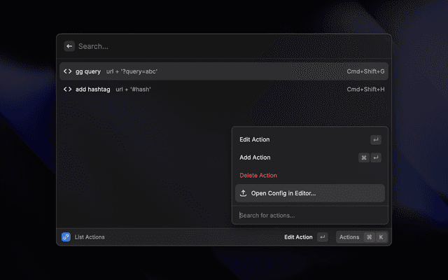Viewport: 448px width, 280px height.
Task: Select the Cmd+Shift+G shortcut label
Action: tap(365, 71)
